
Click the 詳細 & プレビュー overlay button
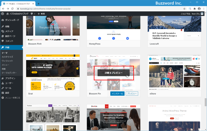[113, 73]
